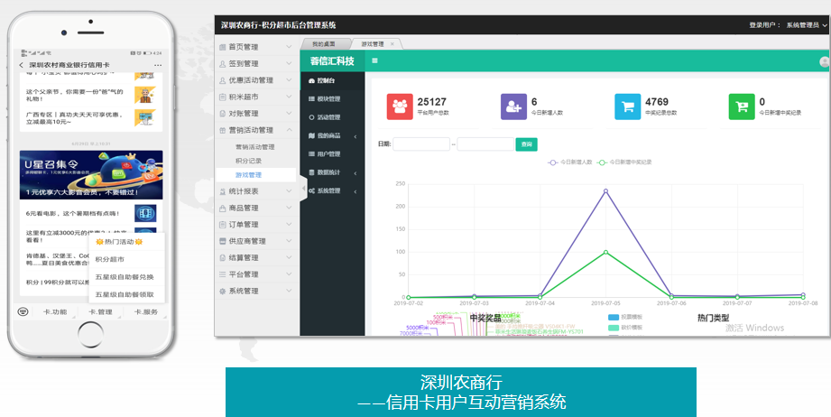Expand 签到管理 menu section
831x417 pixels.
(x=256, y=63)
